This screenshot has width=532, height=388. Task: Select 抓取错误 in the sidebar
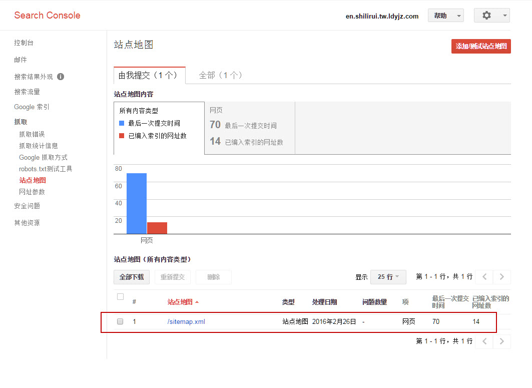point(33,134)
